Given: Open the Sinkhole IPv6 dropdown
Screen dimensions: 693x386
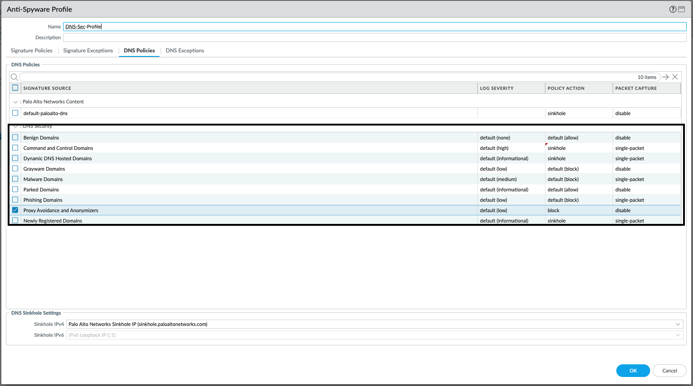Looking at the screenshot, I should pos(678,335).
